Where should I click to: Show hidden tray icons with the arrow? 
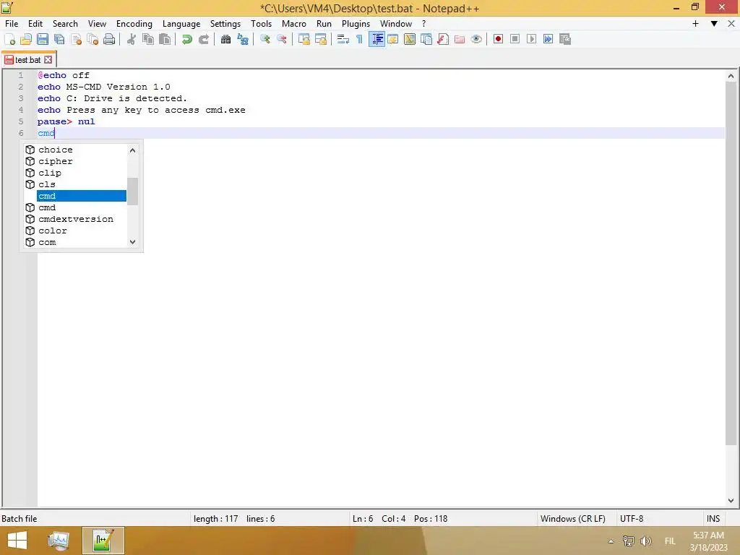[x=611, y=541]
